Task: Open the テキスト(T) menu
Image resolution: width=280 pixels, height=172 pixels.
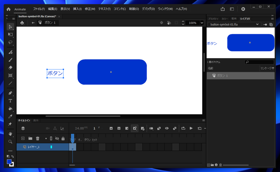Action: (104, 9)
